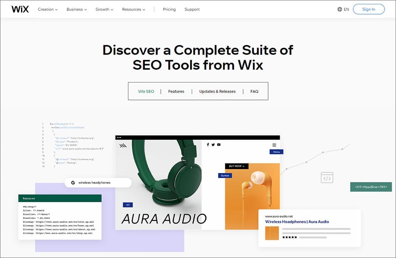
Task: Click the orange earbuds product image
Action: click(252, 196)
